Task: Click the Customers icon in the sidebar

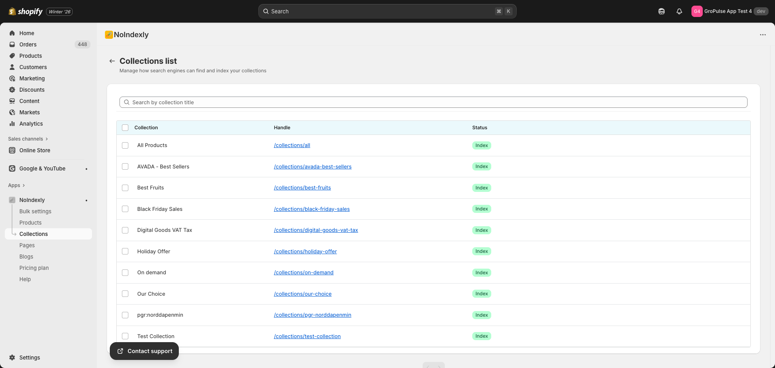Action: [x=12, y=67]
